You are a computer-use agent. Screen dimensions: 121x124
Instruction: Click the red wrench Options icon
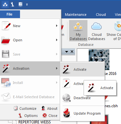(20, 115)
